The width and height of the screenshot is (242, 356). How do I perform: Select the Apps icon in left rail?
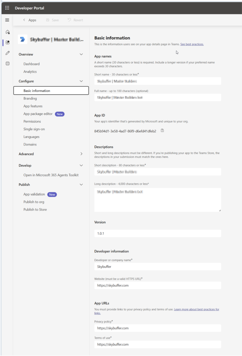(x=7, y=42)
